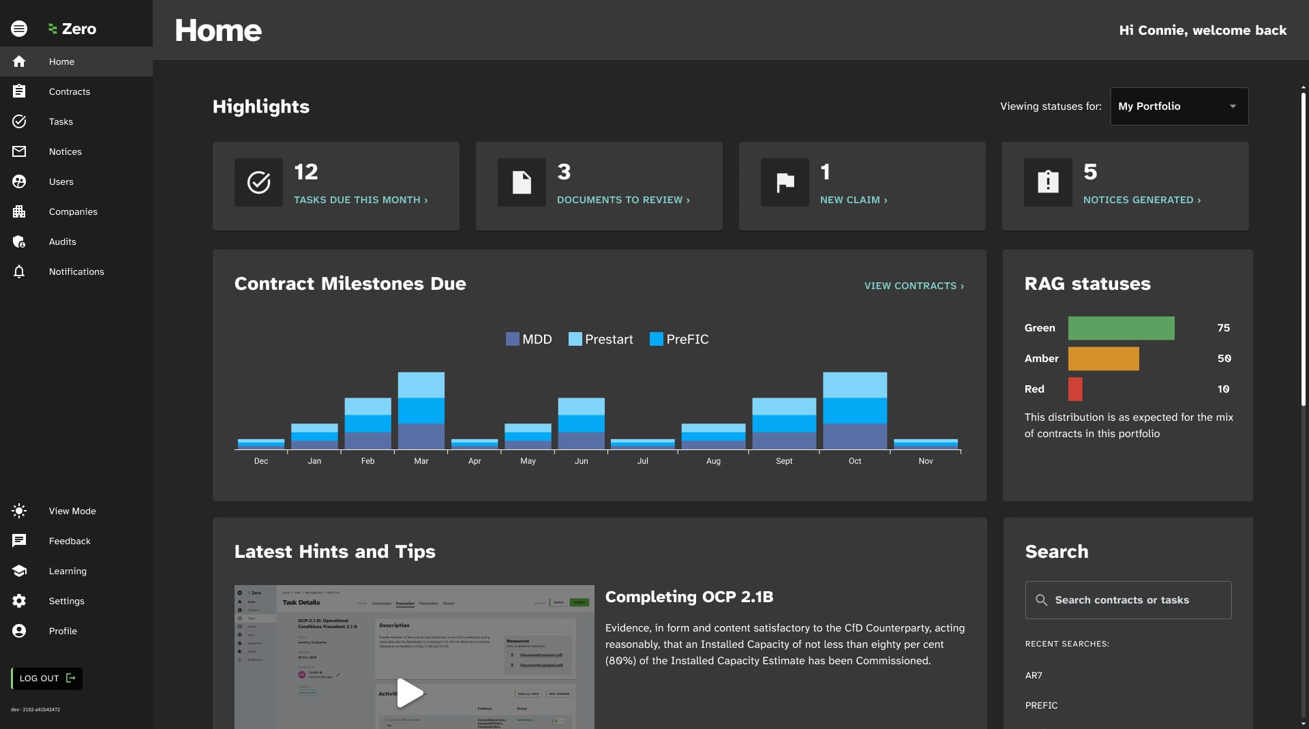Follow the View Contracts link
Viewport: 1309px width, 729px height.
pyautogui.click(x=914, y=286)
